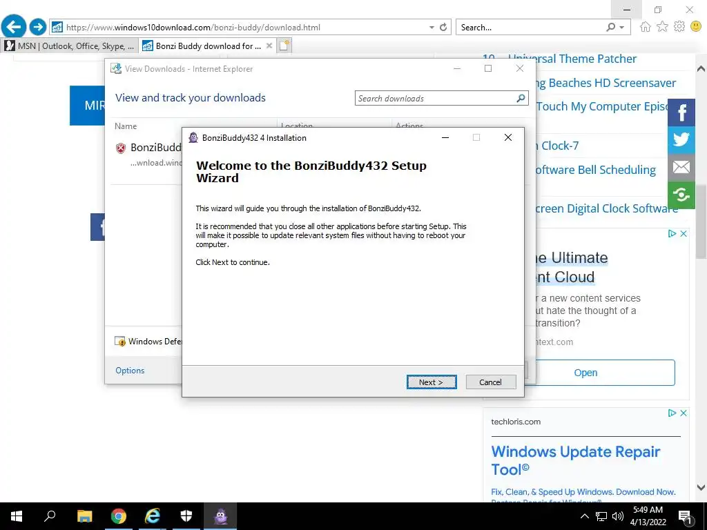Go forward with the browser Forward arrow
Viewport: 707px width, 530px height.
click(x=38, y=27)
